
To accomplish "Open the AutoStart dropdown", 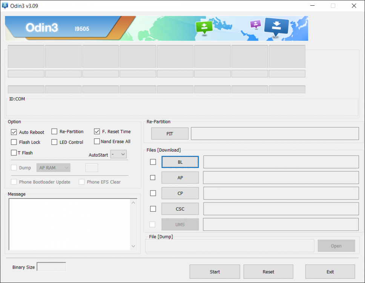I will [118, 154].
